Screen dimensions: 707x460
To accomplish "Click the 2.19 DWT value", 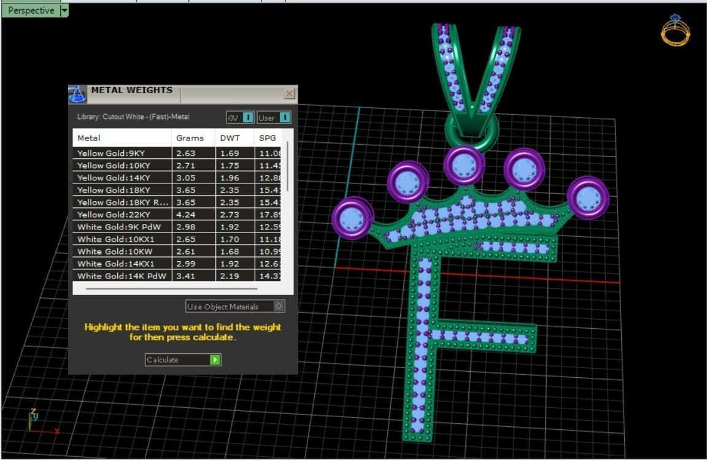I will [230, 276].
